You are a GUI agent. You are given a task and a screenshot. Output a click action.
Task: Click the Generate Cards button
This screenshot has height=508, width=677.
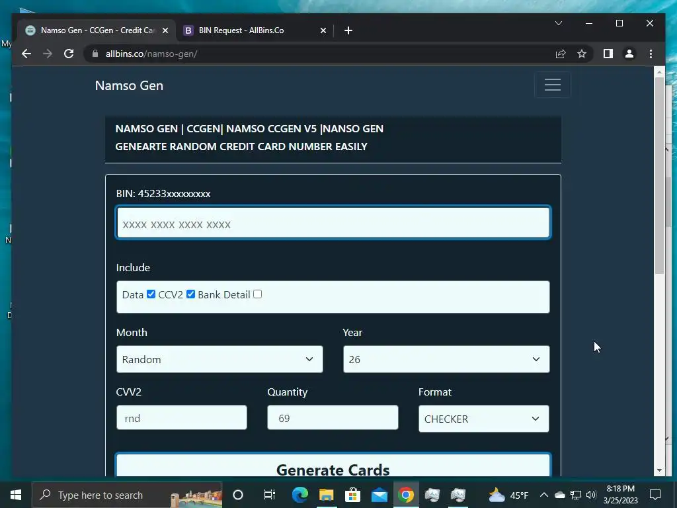pyautogui.click(x=333, y=465)
